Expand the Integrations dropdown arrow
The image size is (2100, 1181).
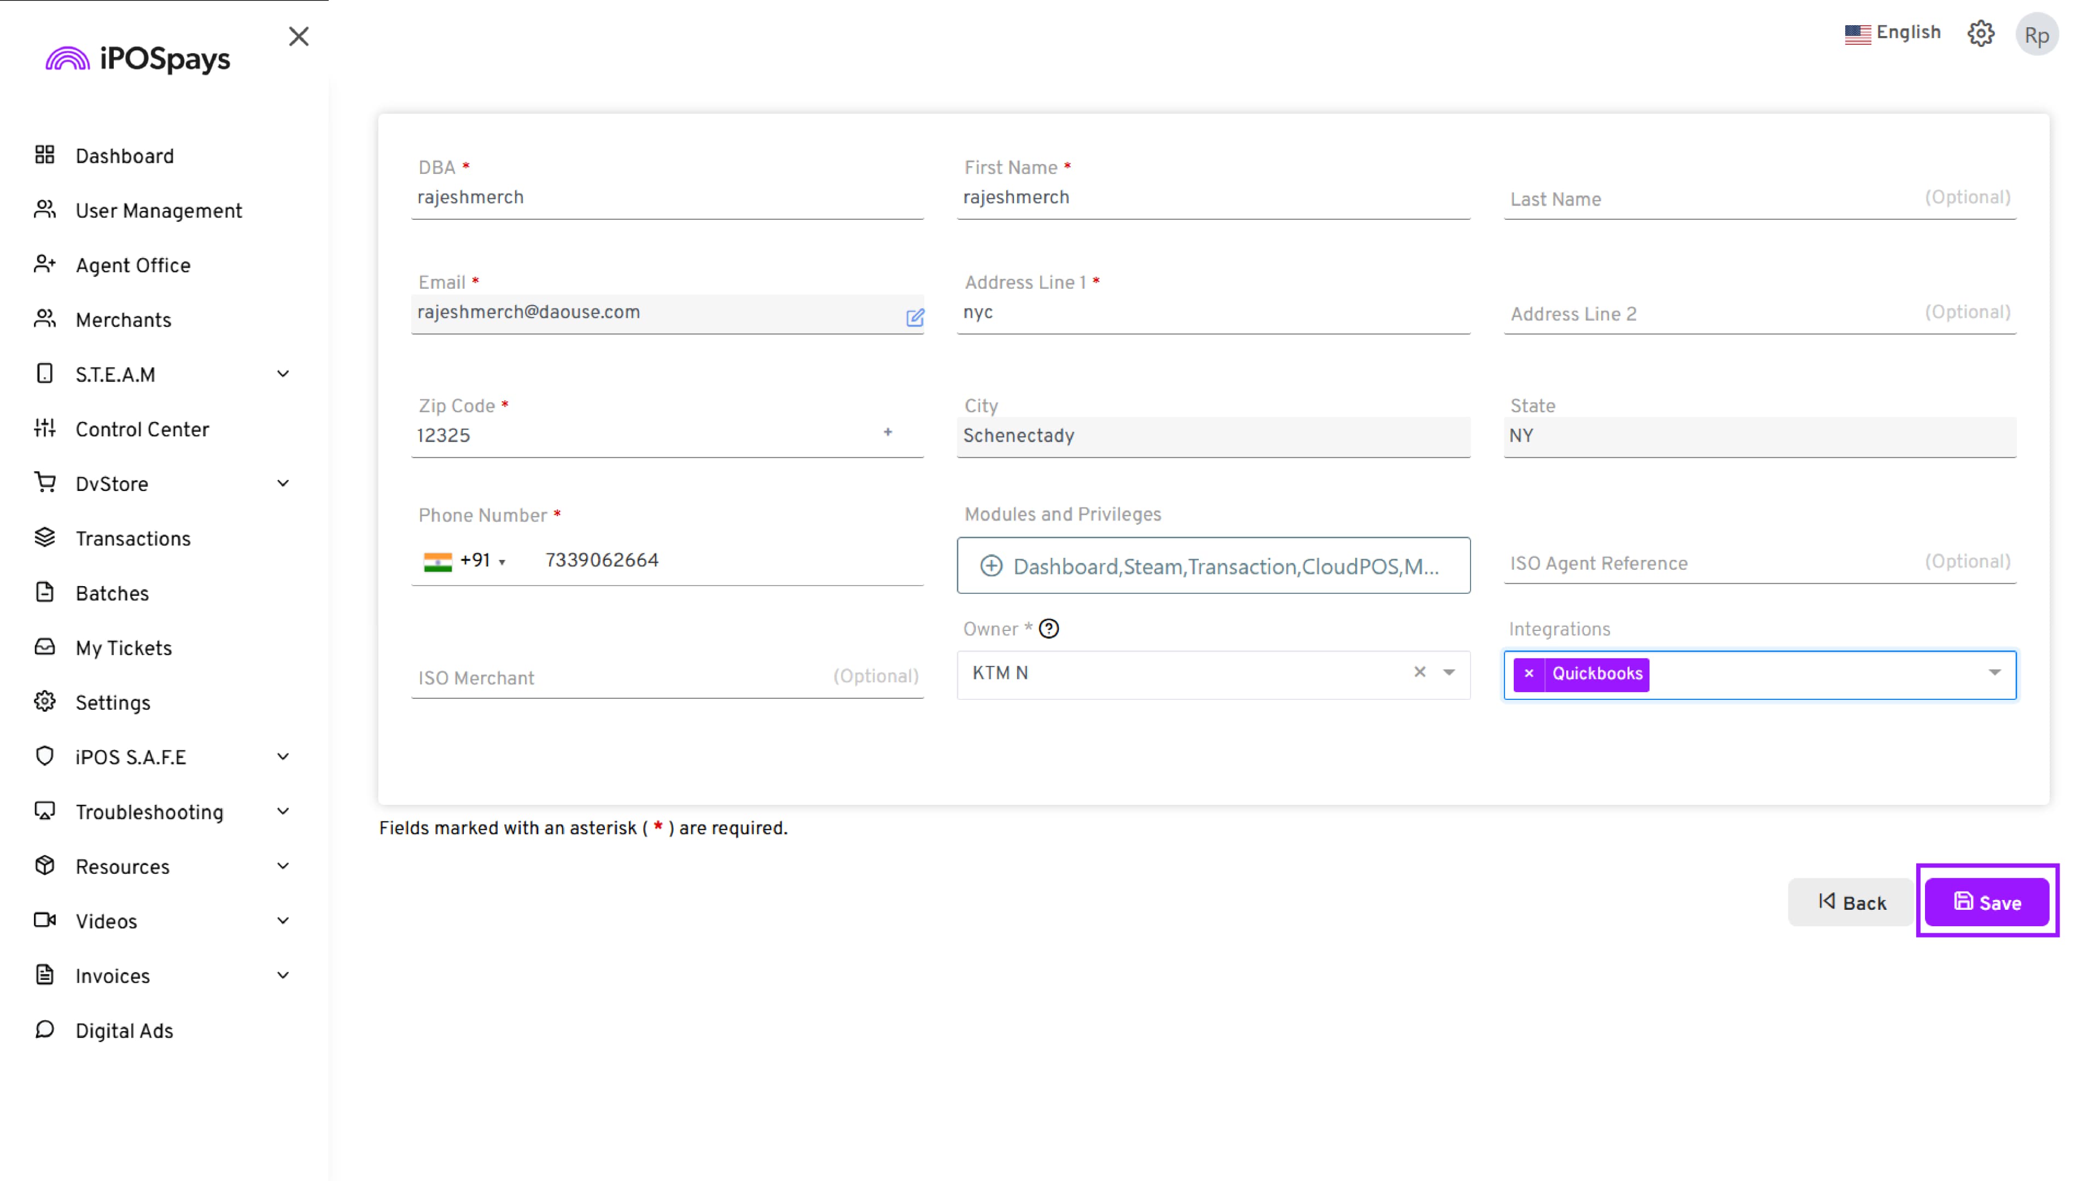coord(1994,673)
